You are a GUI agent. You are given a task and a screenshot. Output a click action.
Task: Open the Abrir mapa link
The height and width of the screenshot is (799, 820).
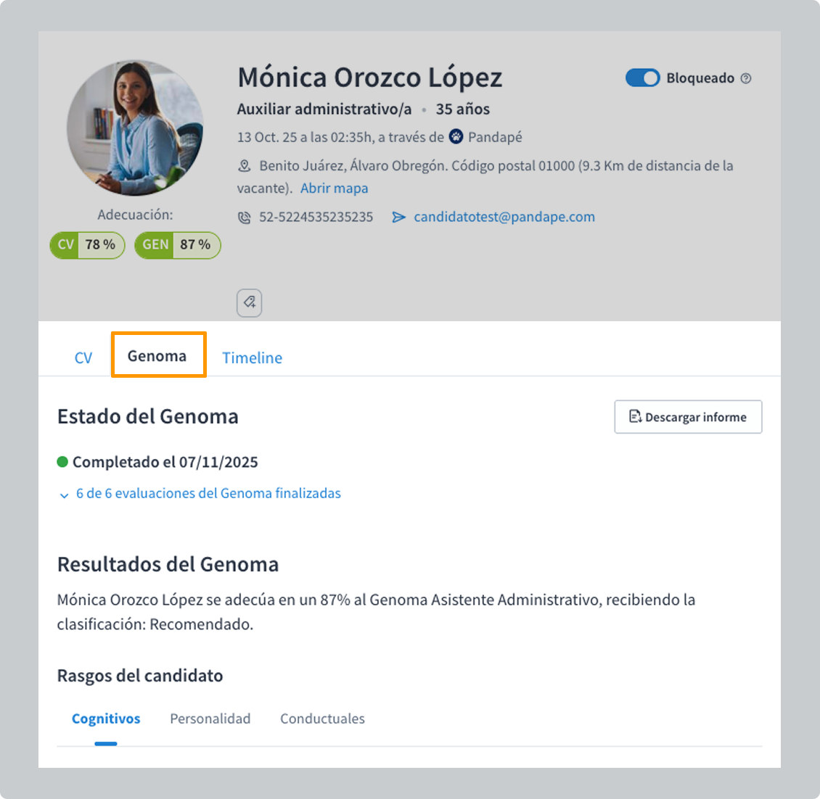coord(335,188)
